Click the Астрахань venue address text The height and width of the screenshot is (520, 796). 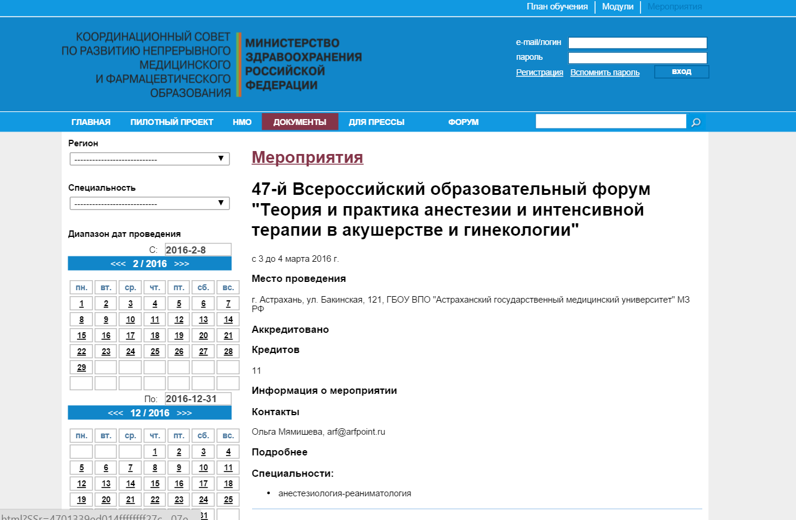pyautogui.click(x=470, y=304)
